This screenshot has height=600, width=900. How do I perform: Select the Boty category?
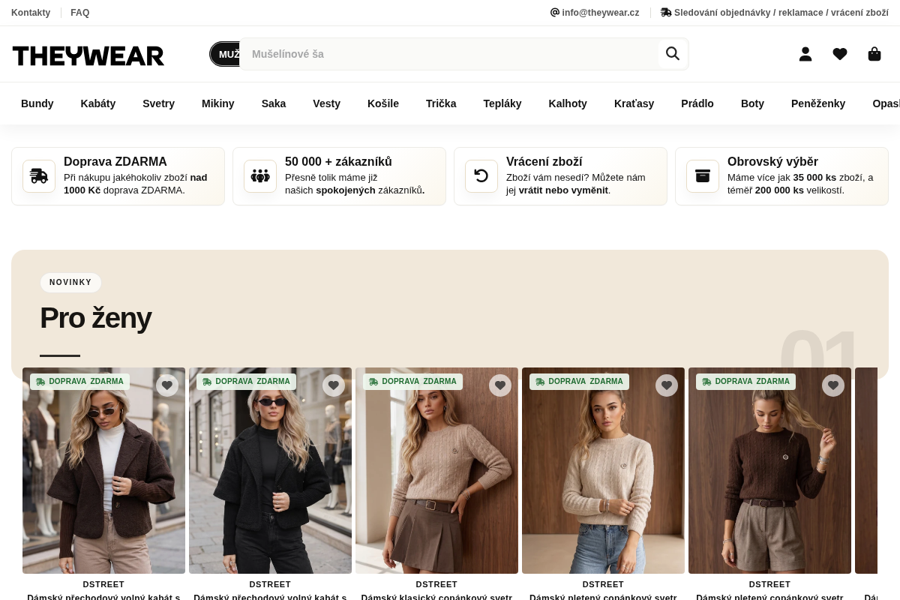(752, 103)
